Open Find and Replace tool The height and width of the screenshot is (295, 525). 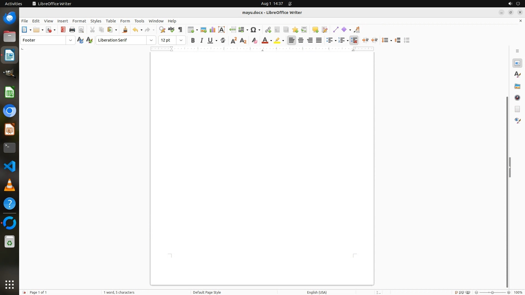(162, 30)
